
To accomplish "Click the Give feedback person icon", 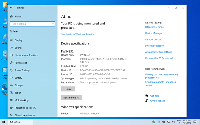I will coord(147,101).
